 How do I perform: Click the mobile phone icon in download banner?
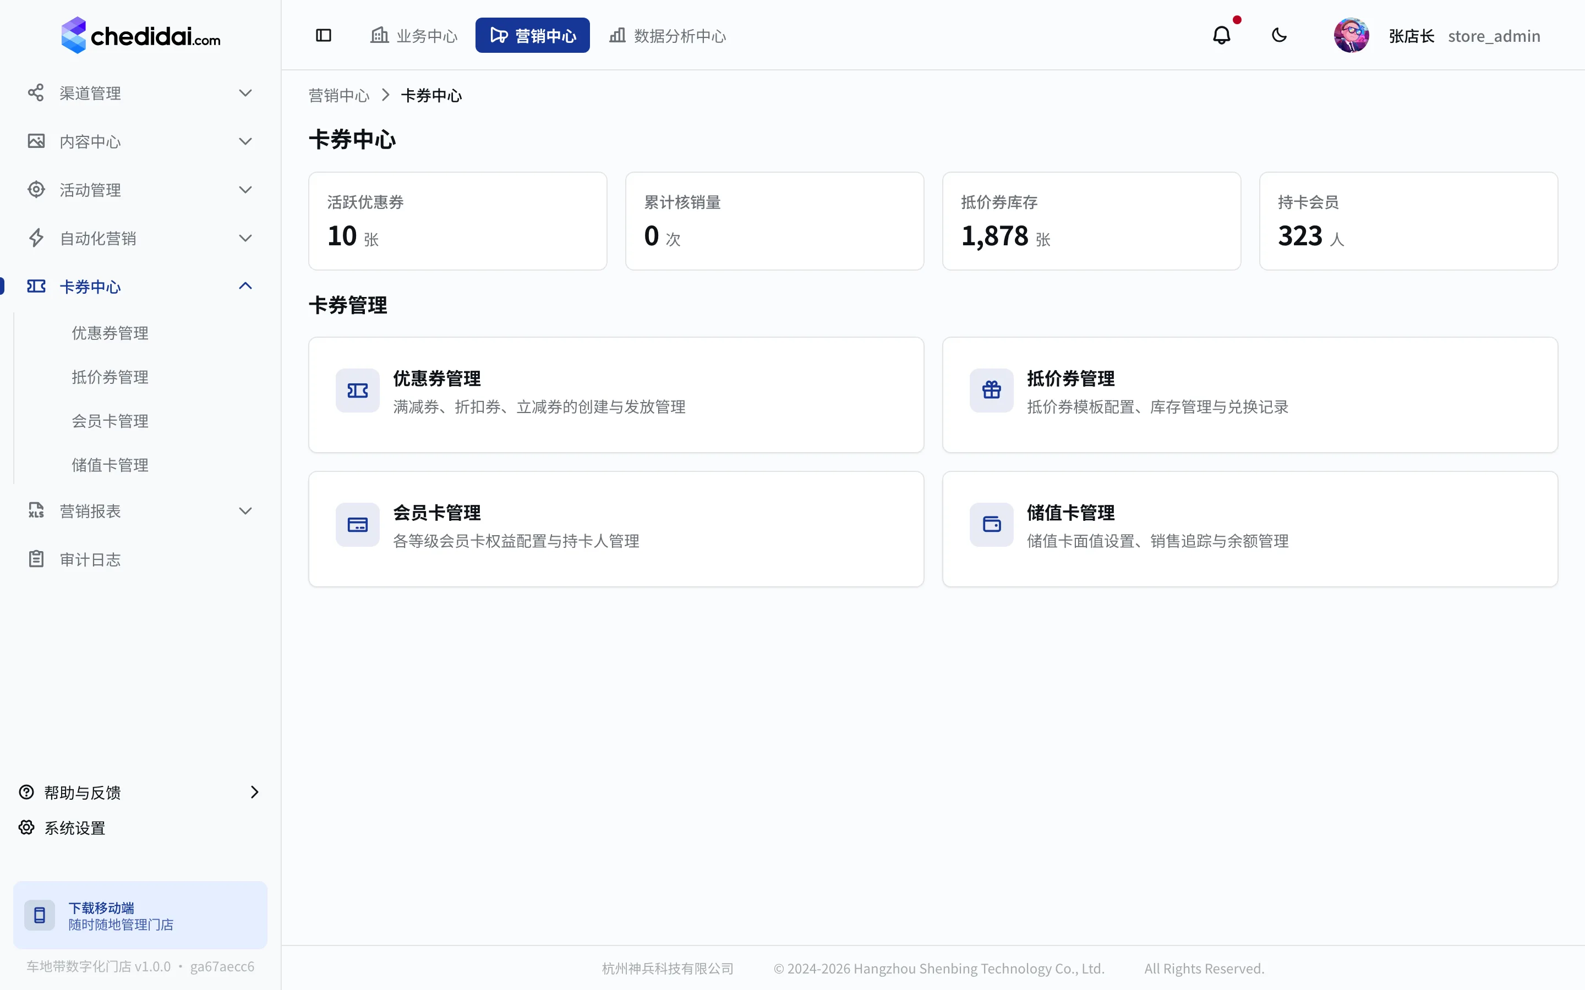[39, 915]
